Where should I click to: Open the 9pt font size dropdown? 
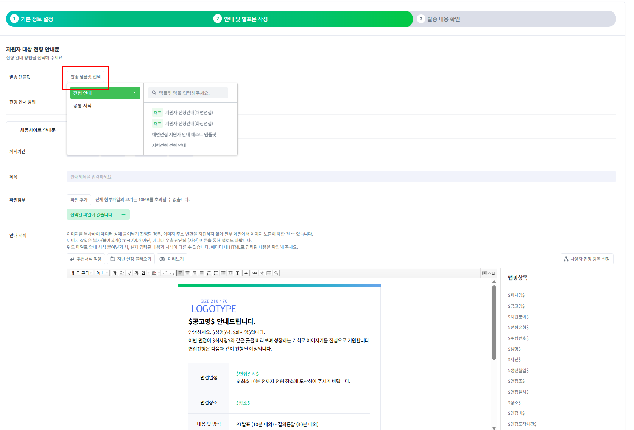pos(102,273)
